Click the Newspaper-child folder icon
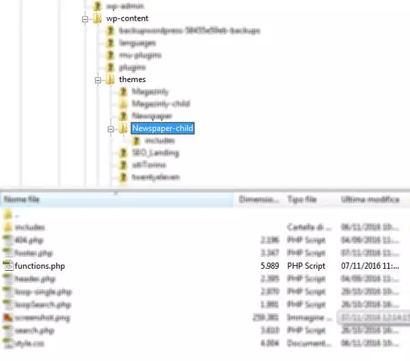This screenshot has width=410, height=361. (x=123, y=129)
